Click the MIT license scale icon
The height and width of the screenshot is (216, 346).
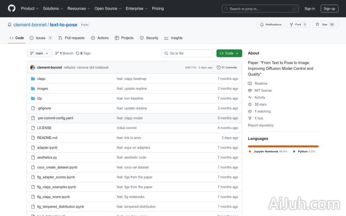point(250,90)
